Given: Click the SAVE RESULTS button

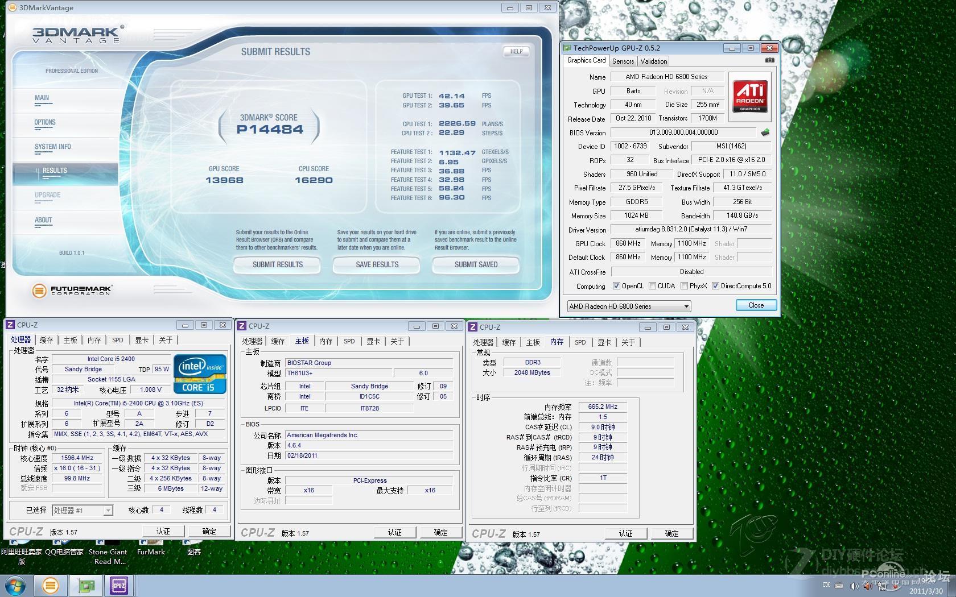Looking at the screenshot, I should point(377,264).
